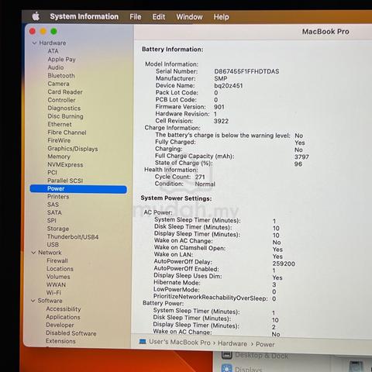Select Wi-Fi under Network
372x372 pixels.
coord(53,293)
